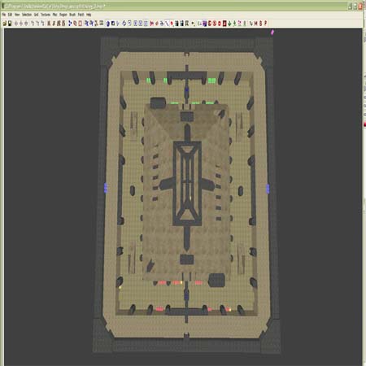The width and height of the screenshot is (366, 366).
Task: Open the File menu
Action: pyautogui.click(x=3, y=15)
